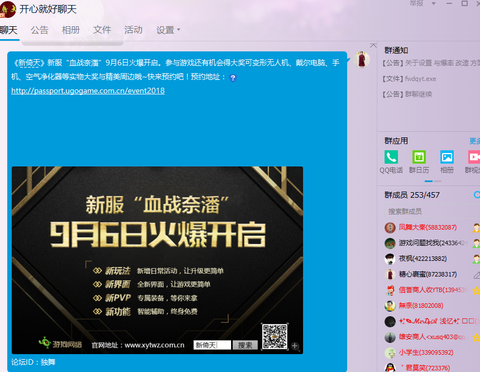Click star badge next to 信誉商人收YTB
This screenshot has height=372, width=480.
click(x=476, y=290)
